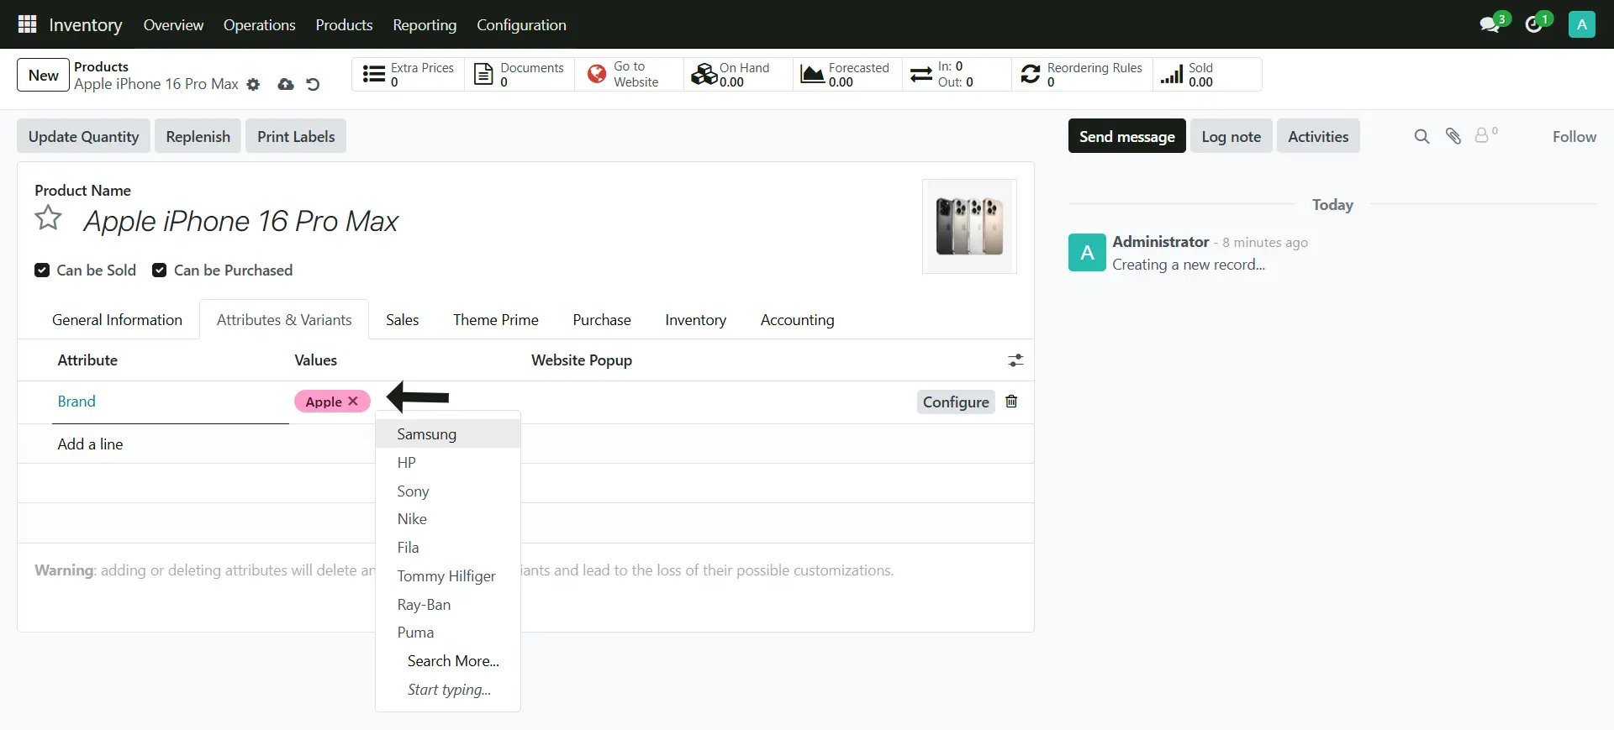Screen dimensions: 1614x730
Task: Open the apps grid menu icon
Action: pyautogui.click(x=27, y=24)
